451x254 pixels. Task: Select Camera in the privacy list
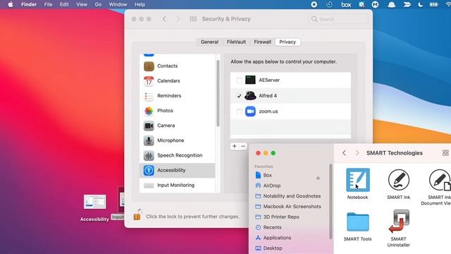point(177,126)
